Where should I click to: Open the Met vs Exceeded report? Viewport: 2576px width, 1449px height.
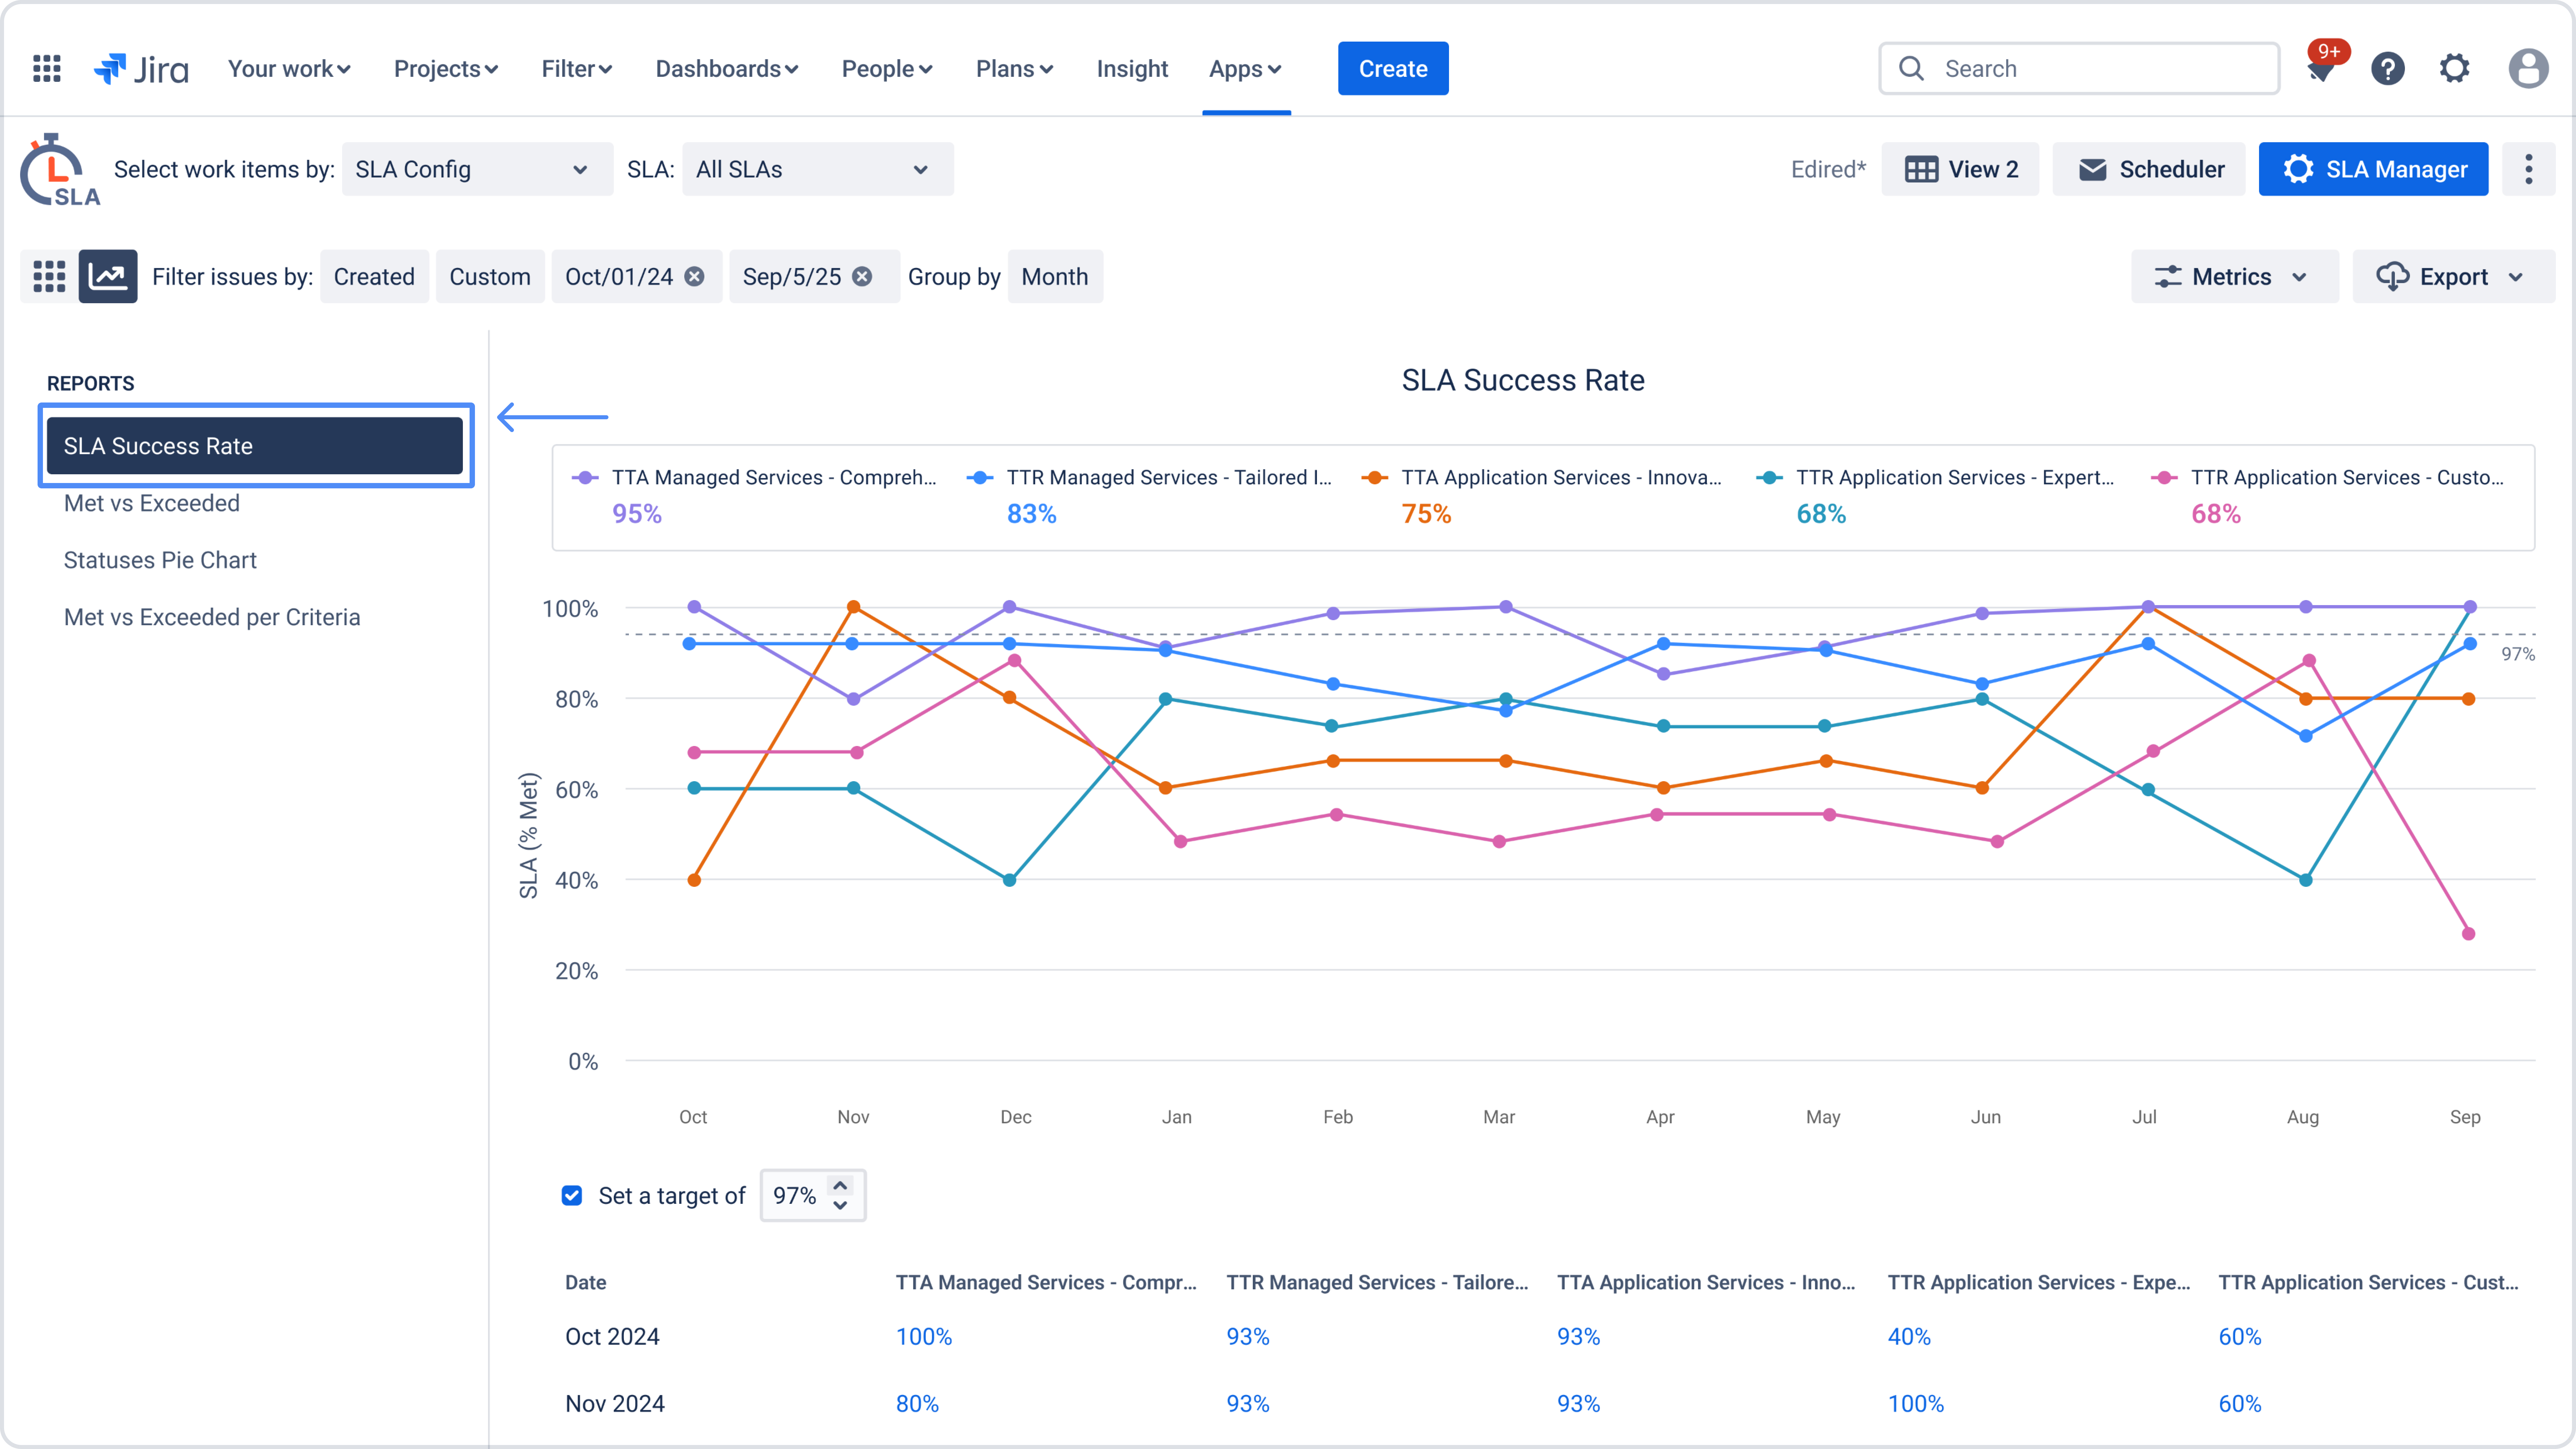(x=152, y=503)
